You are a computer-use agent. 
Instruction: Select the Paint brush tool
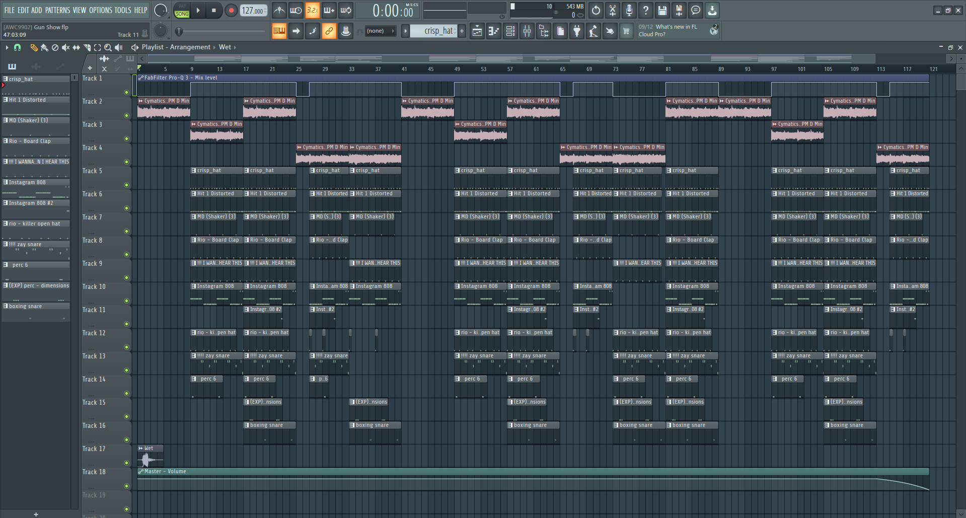(44, 47)
